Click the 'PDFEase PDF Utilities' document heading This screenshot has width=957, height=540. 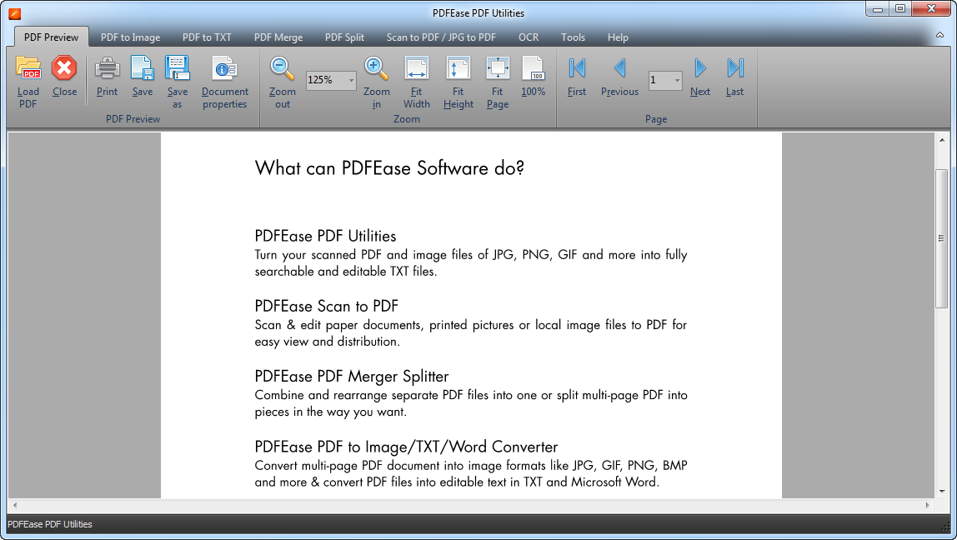[x=325, y=236]
